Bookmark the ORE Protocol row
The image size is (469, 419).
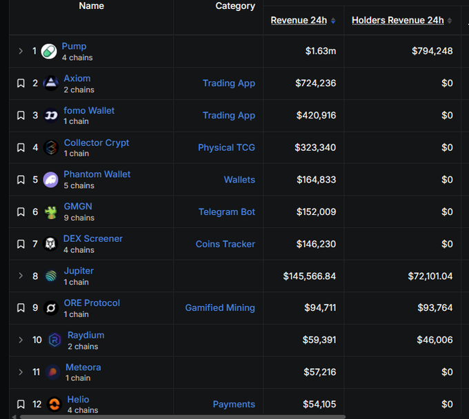click(21, 308)
